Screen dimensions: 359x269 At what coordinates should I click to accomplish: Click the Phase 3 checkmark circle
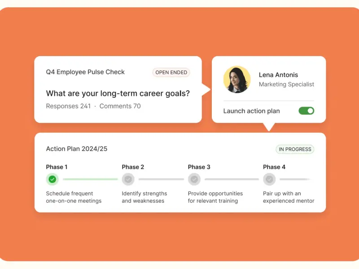(194, 179)
